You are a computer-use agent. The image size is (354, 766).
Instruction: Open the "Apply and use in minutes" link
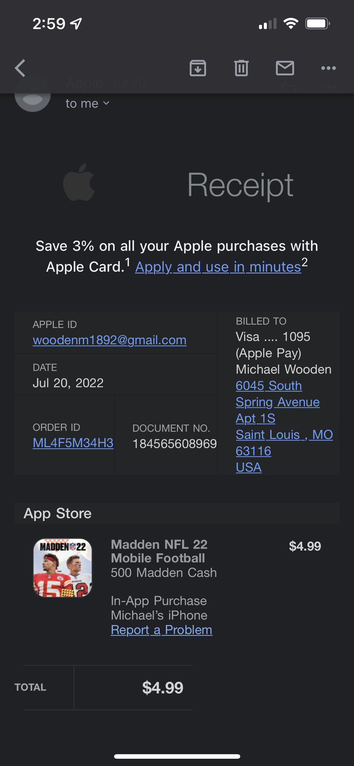(x=218, y=267)
